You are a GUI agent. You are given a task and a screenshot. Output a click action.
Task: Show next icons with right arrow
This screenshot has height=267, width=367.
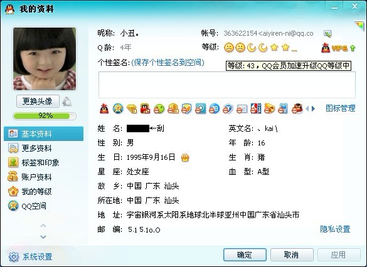[314, 108]
